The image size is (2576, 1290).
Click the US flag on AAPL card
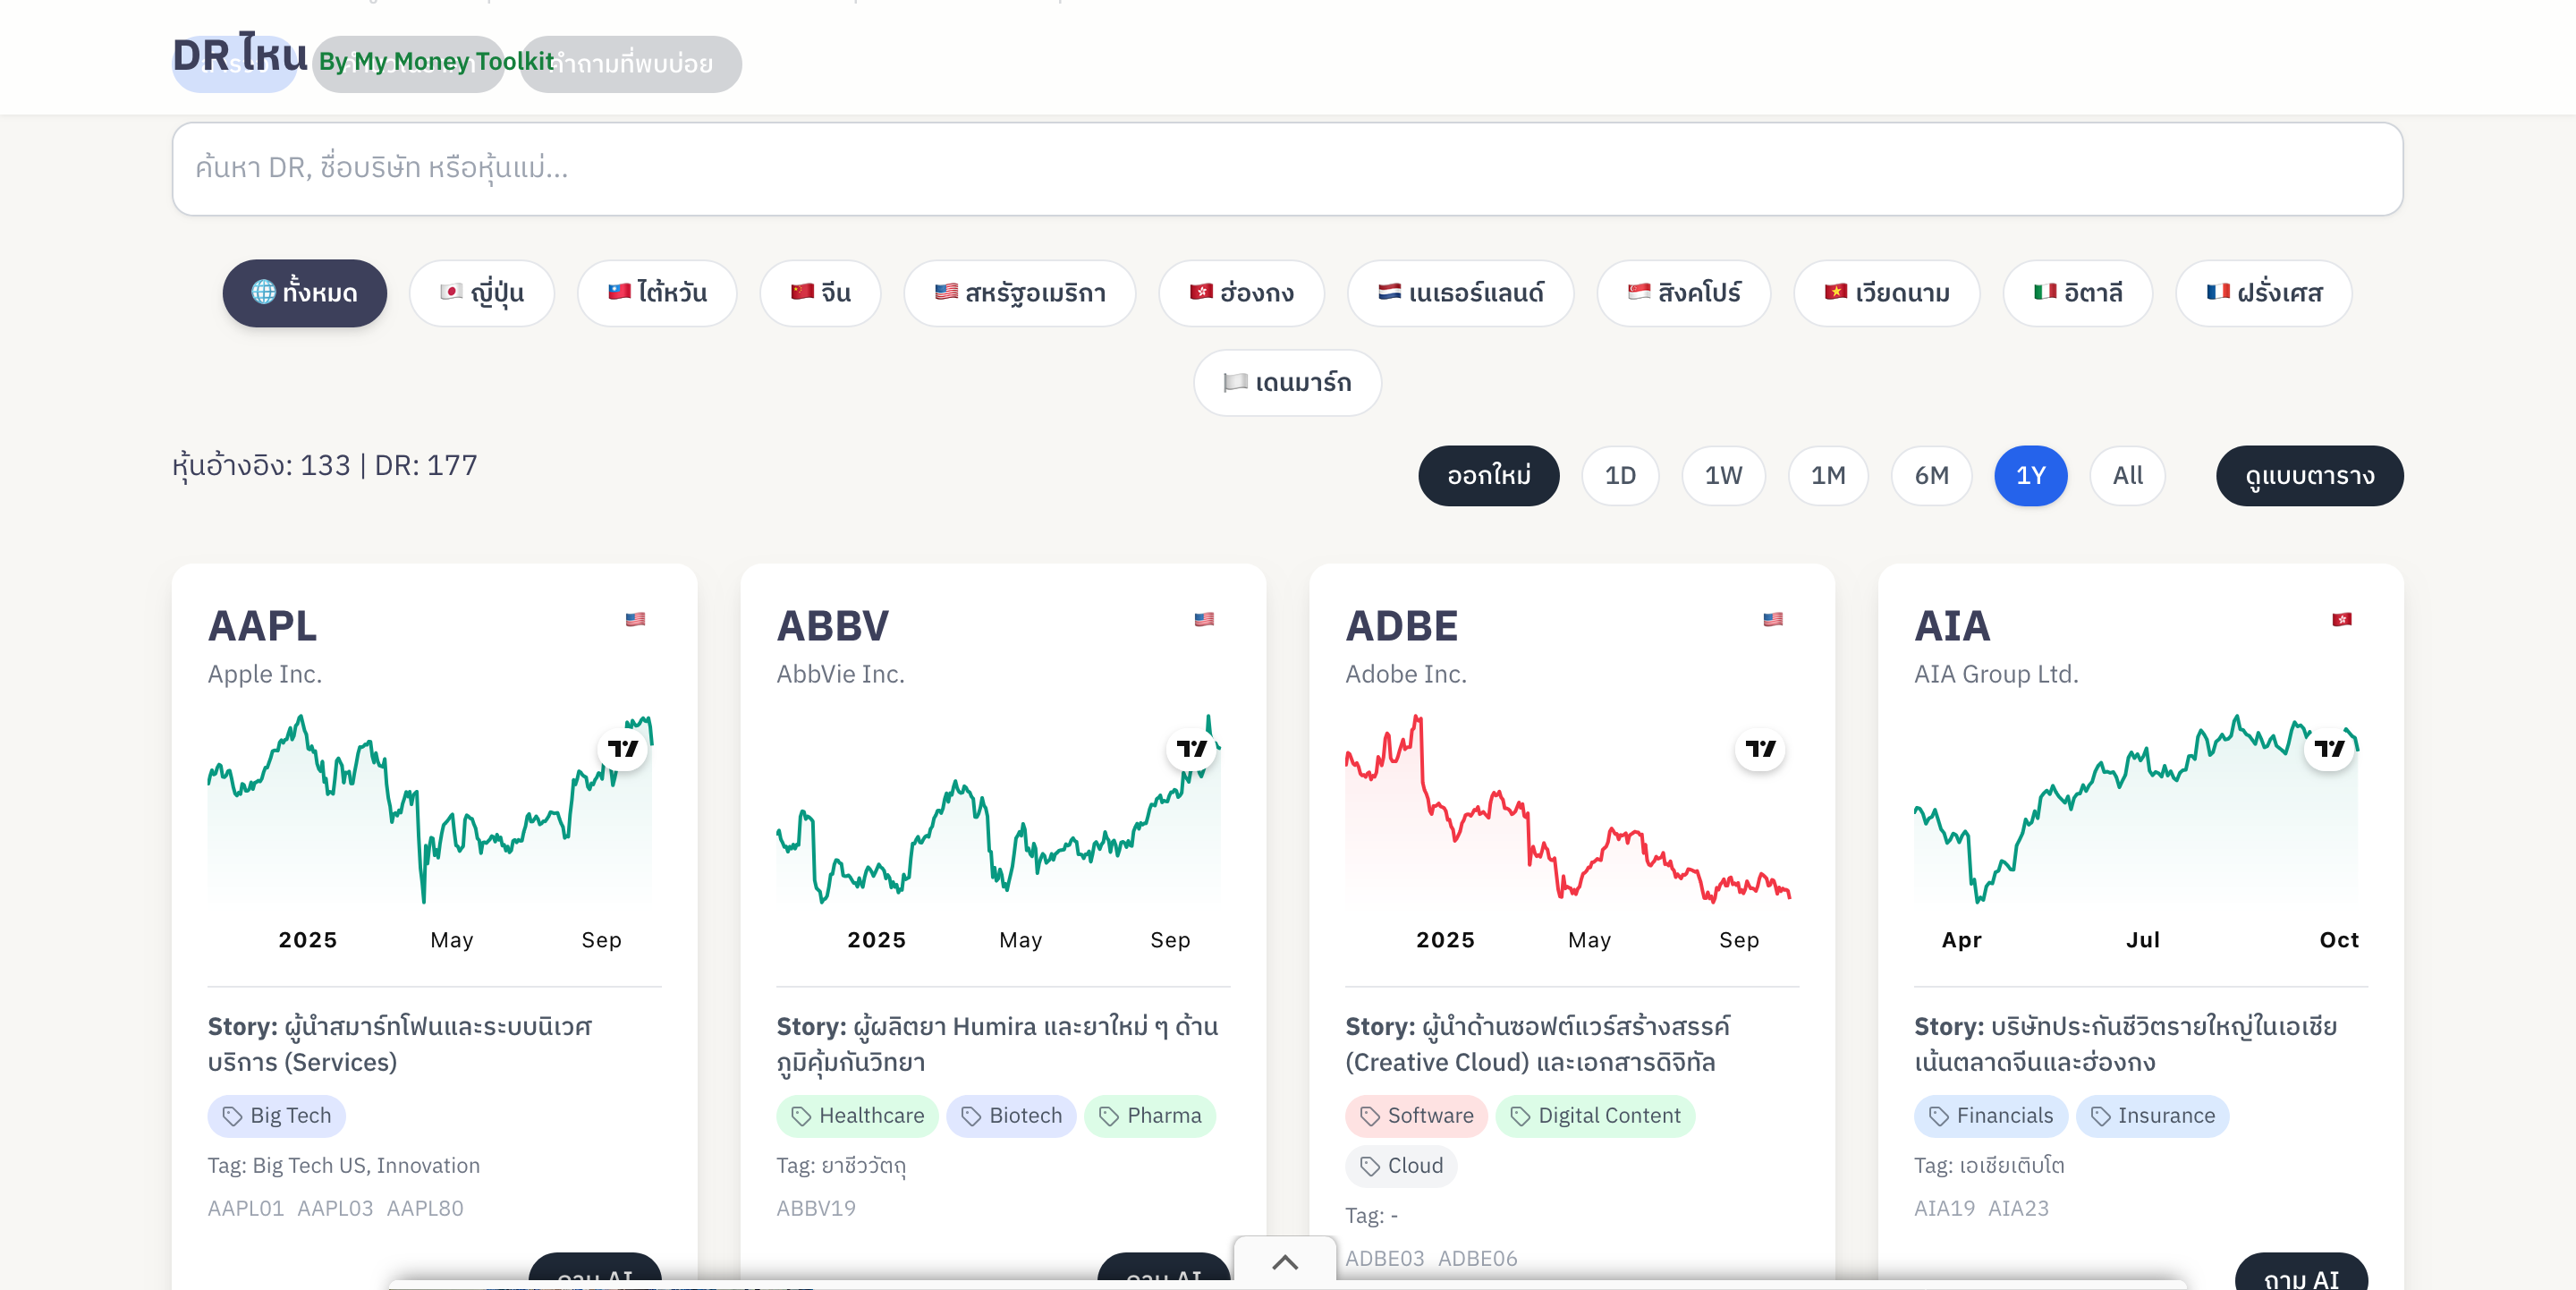coord(635,619)
